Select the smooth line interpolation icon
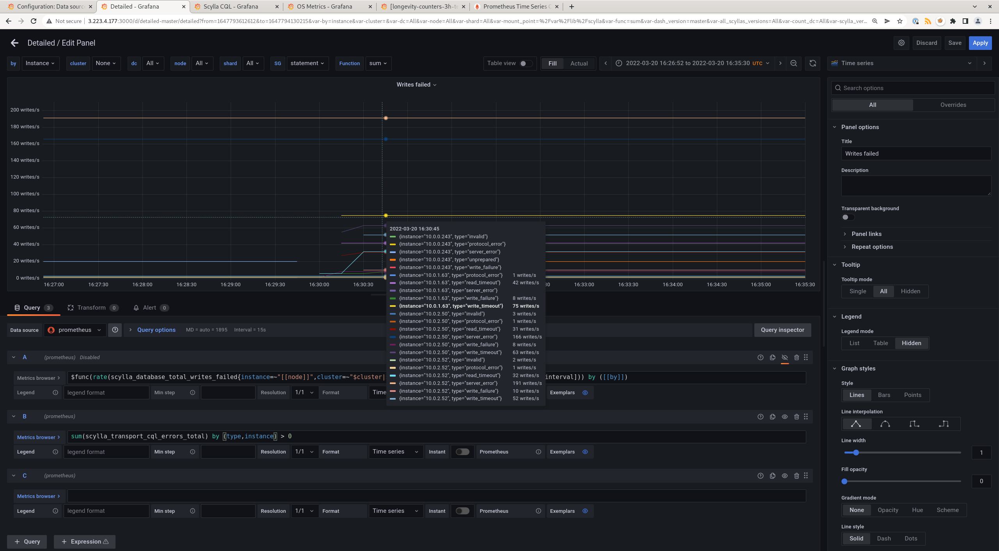Viewport: 999px width, 551px height. [x=885, y=423]
